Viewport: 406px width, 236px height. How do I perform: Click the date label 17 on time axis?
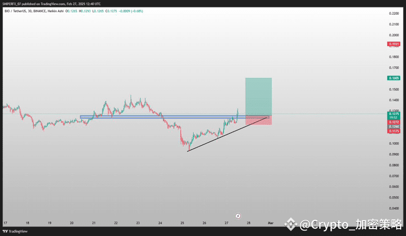[5, 223]
